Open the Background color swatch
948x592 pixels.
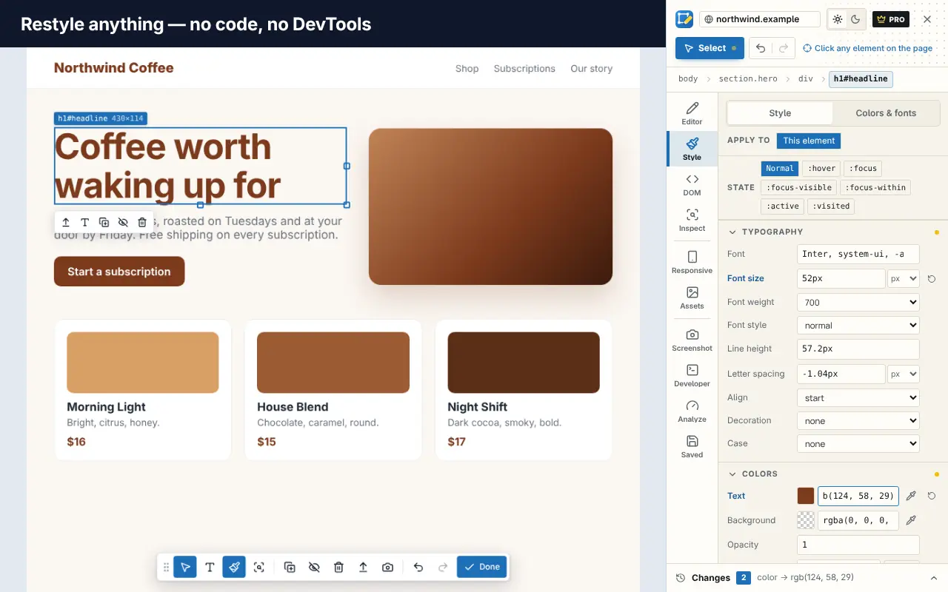coord(806,520)
